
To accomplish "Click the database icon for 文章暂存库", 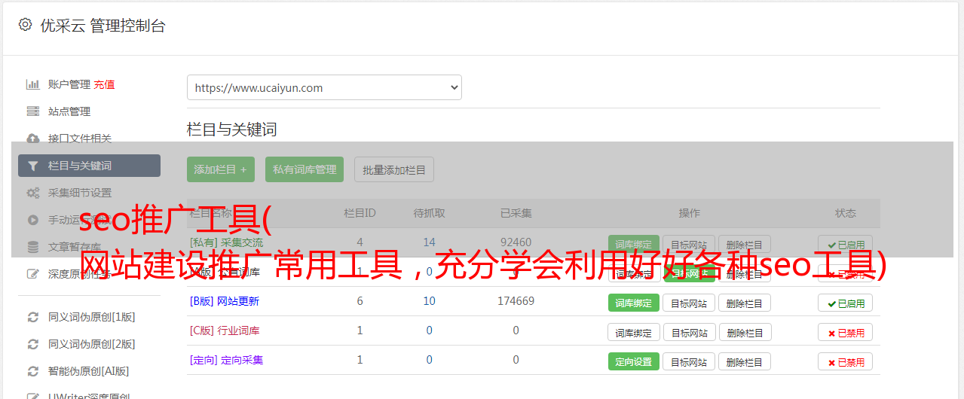I will tap(32, 247).
